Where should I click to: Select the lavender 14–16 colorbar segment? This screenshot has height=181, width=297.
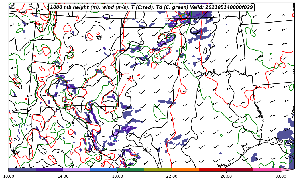pyautogui.click(x=76, y=170)
